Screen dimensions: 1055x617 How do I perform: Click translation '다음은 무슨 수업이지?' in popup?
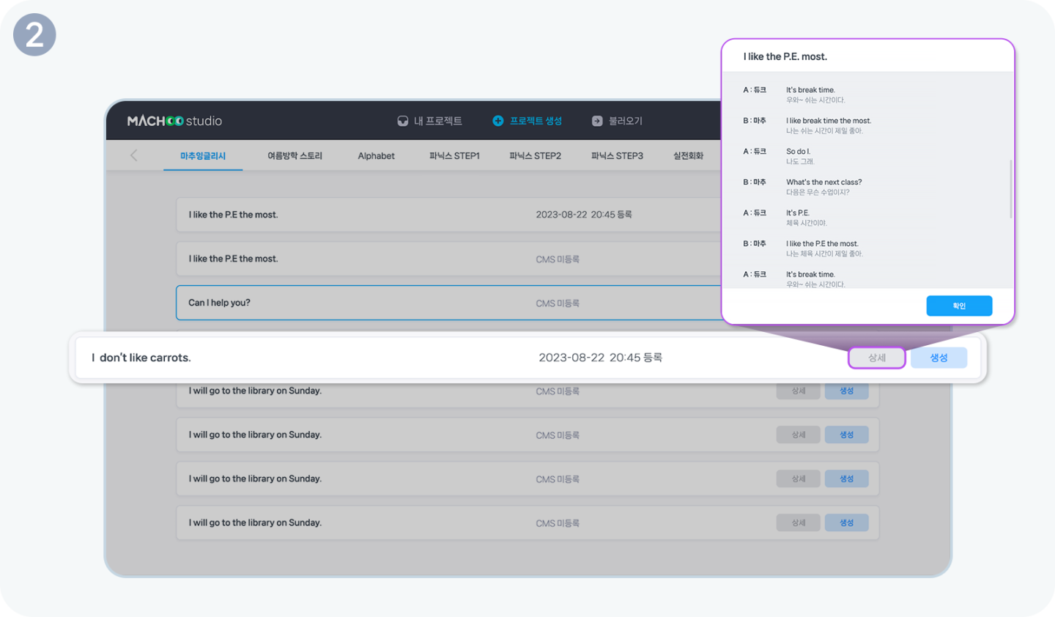(818, 193)
